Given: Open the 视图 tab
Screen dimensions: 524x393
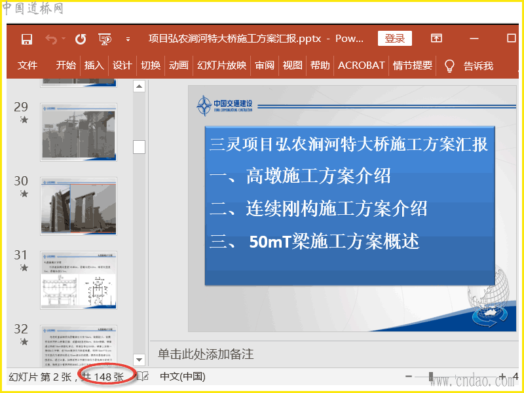Looking at the screenshot, I should click(x=292, y=65).
